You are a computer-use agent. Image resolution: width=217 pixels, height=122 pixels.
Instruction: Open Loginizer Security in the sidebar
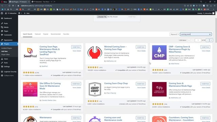(x=10, y=72)
